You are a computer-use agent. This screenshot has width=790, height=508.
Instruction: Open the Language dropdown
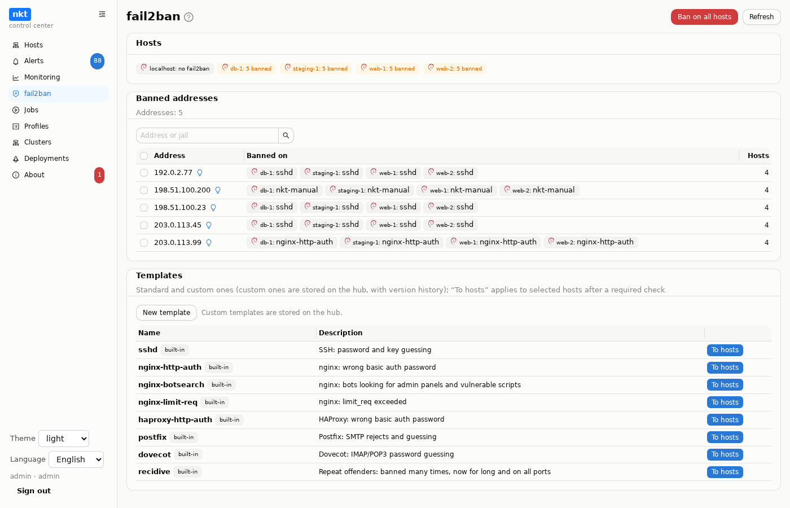76,459
